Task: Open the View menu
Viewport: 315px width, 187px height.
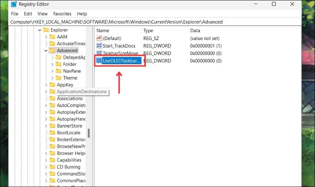Action: click(x=42, y=13)
